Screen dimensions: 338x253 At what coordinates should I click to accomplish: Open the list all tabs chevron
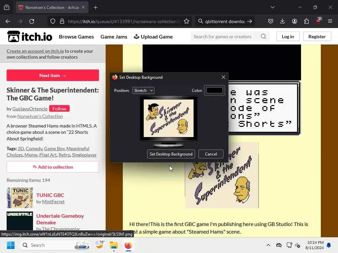tap(272, 7)
